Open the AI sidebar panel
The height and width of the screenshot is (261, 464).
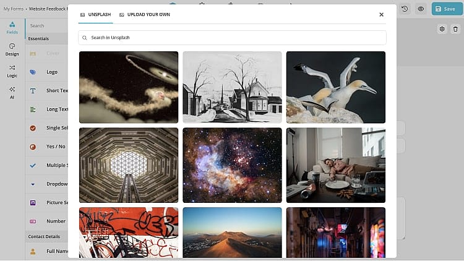12,93
